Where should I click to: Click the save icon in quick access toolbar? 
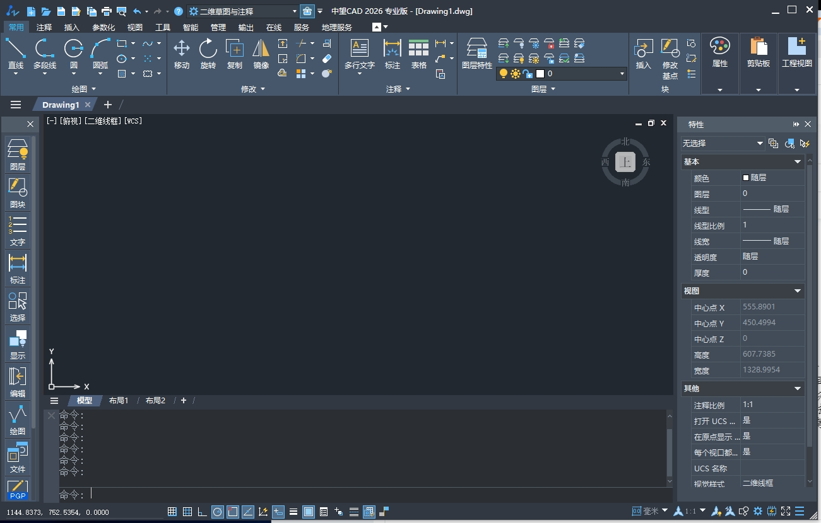61,11
